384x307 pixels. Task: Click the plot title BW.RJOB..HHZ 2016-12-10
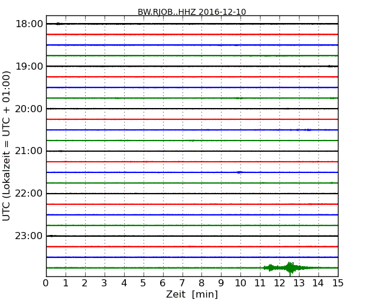(192, 12)
